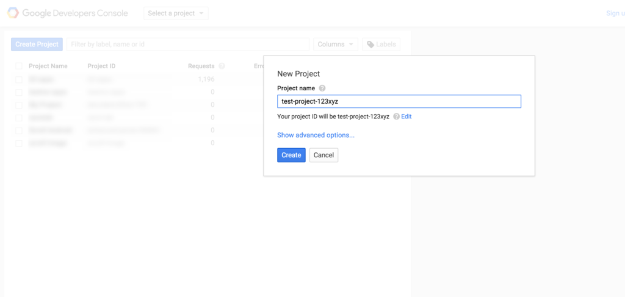The width and height of the screenshot is (625, 297).
Task: Sort by Project Name column header
Action: tap(48, 66)
